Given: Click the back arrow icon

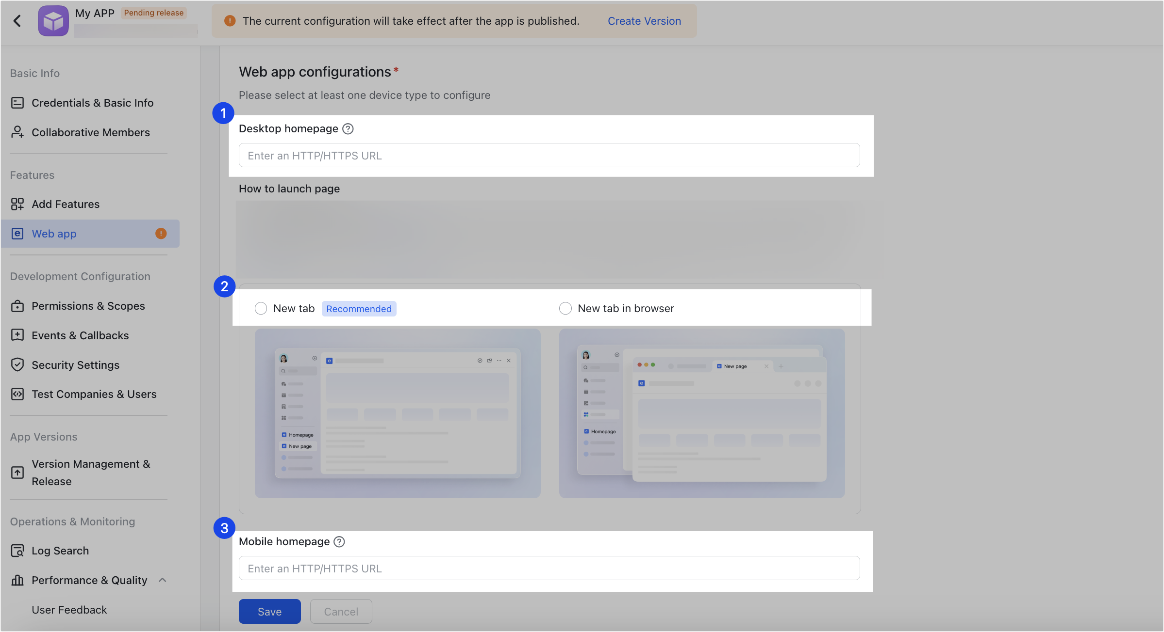Looking at the screenshot, I should 17,21.
